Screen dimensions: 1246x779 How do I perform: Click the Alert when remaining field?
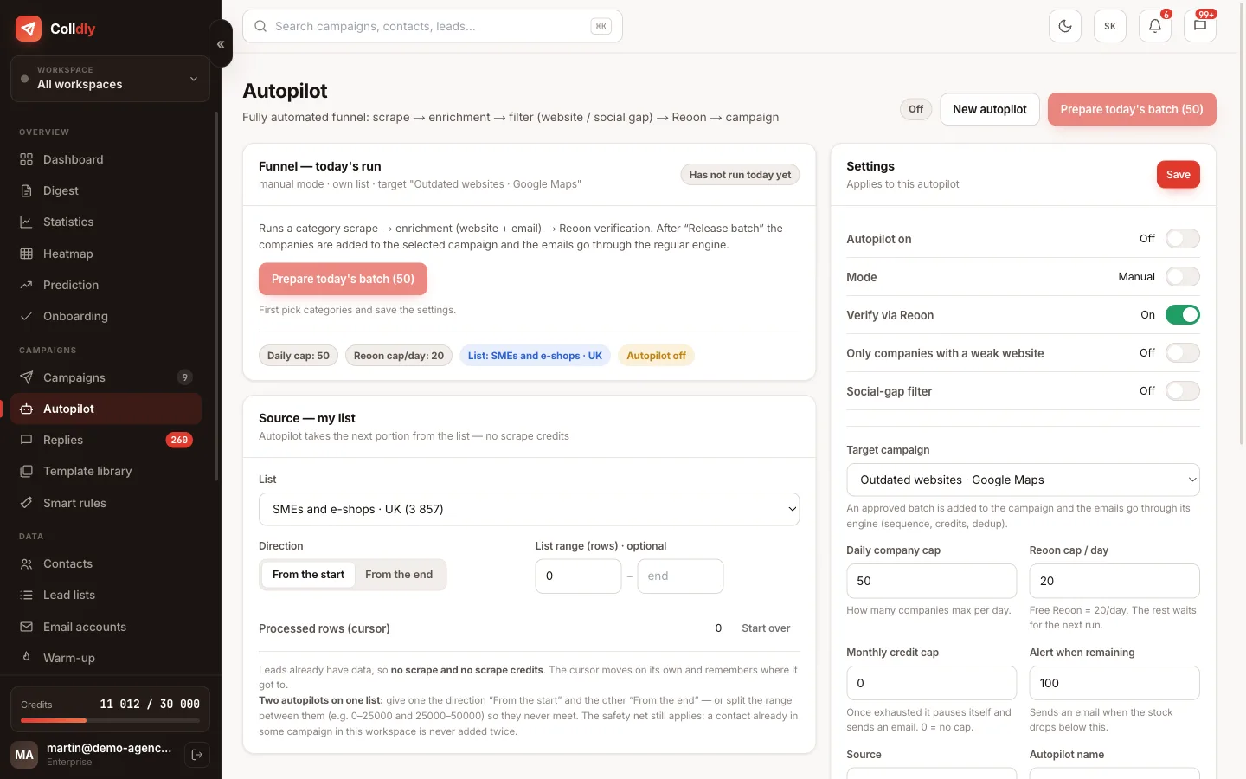click(x=1114, y=683)
